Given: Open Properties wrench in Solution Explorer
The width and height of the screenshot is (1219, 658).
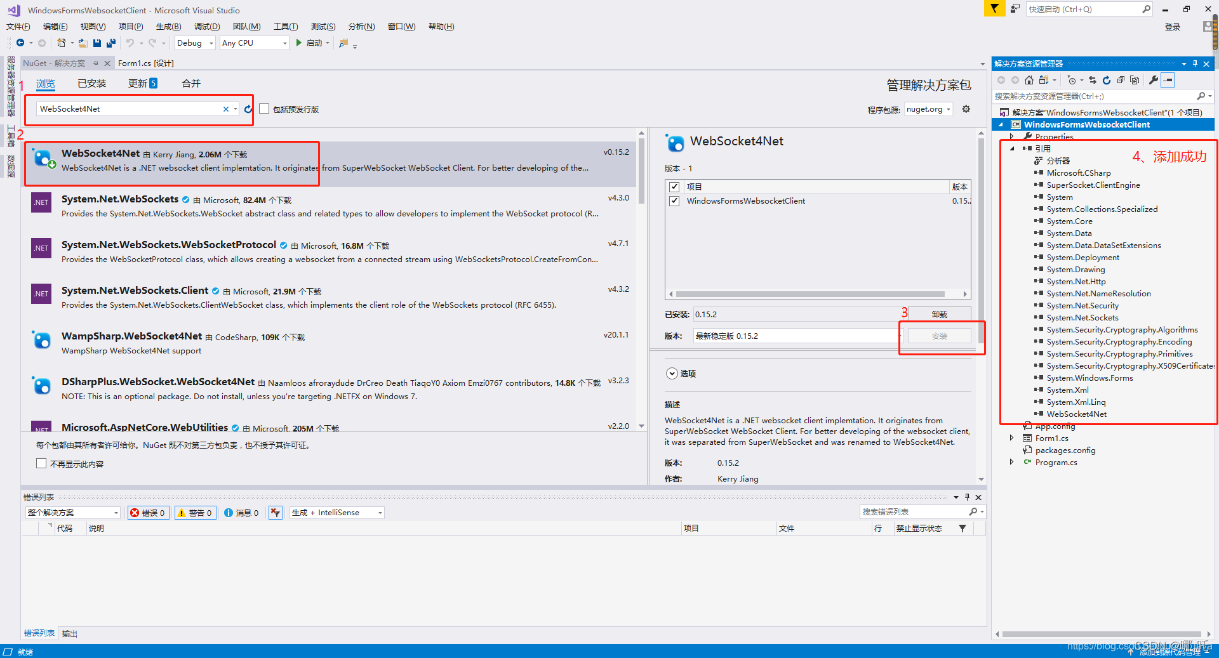Looking at the screenshot, I should pos(1153,81).
